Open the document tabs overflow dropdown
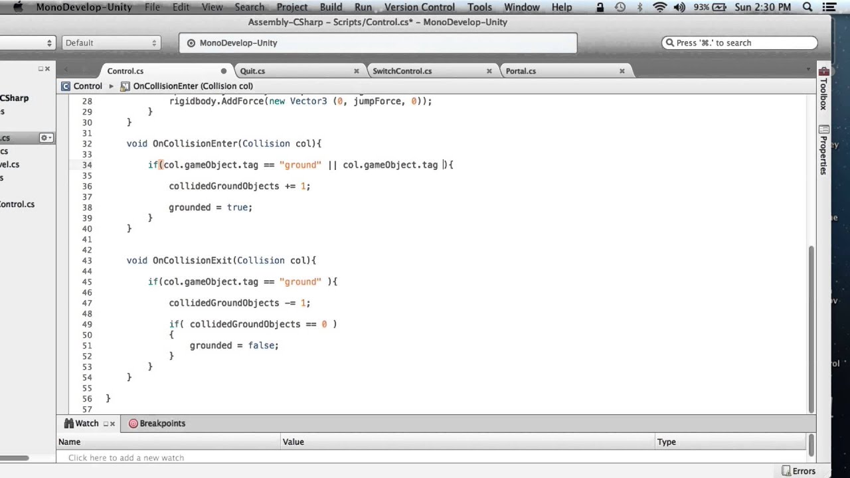This screenshot has width=850, height=478. [x=808, y=69]
